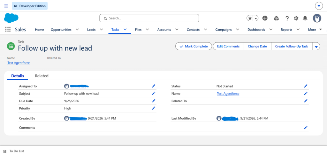Open the Setup gear icon
The height and width of the screenshot is (156, 327).
point(296,18)
